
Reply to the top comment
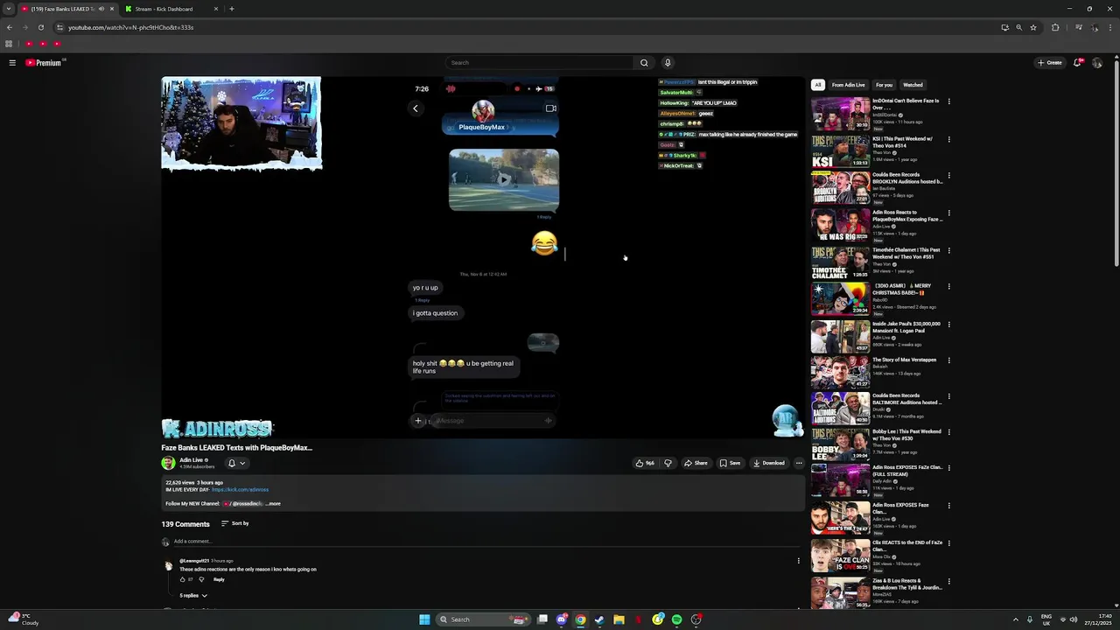[219, 579]
